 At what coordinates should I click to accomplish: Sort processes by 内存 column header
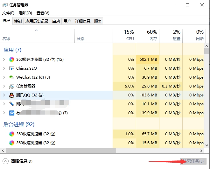148,36
